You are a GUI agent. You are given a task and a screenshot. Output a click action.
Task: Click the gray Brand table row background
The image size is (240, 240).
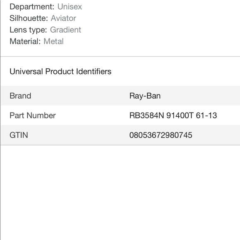pyautogui.click(x=120, y=96)
